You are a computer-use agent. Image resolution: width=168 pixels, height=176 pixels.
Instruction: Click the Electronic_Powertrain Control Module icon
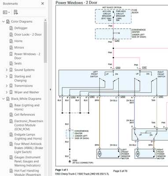tap(11, 121)
